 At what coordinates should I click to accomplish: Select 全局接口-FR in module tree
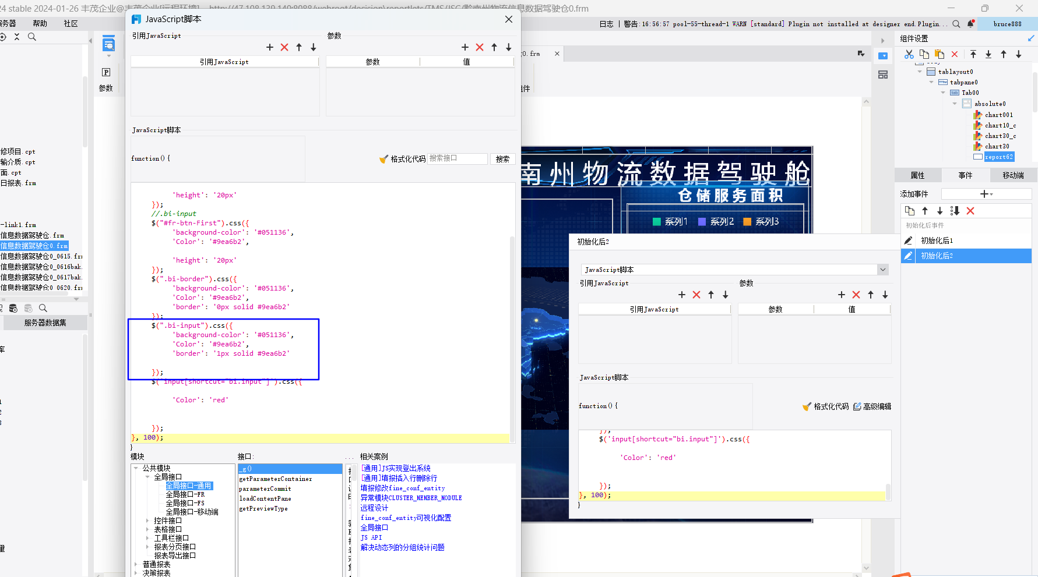click(185, 494)
